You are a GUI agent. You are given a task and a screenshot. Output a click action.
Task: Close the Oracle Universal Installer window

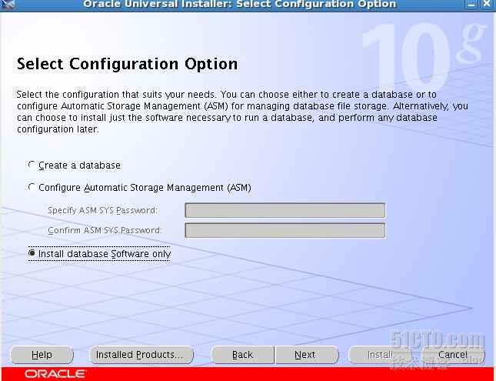488,4
